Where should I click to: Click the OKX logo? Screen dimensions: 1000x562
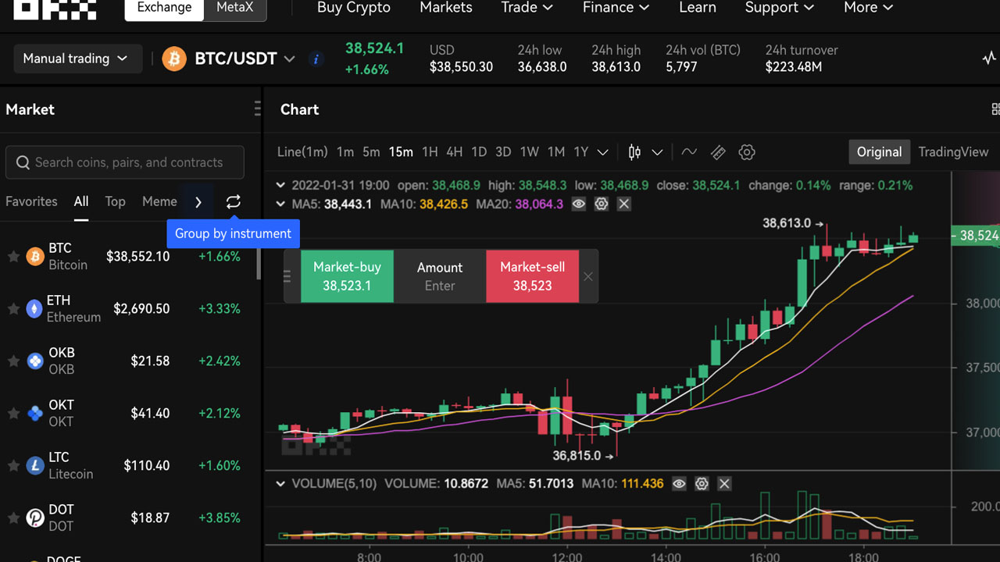tap(55, 9)
